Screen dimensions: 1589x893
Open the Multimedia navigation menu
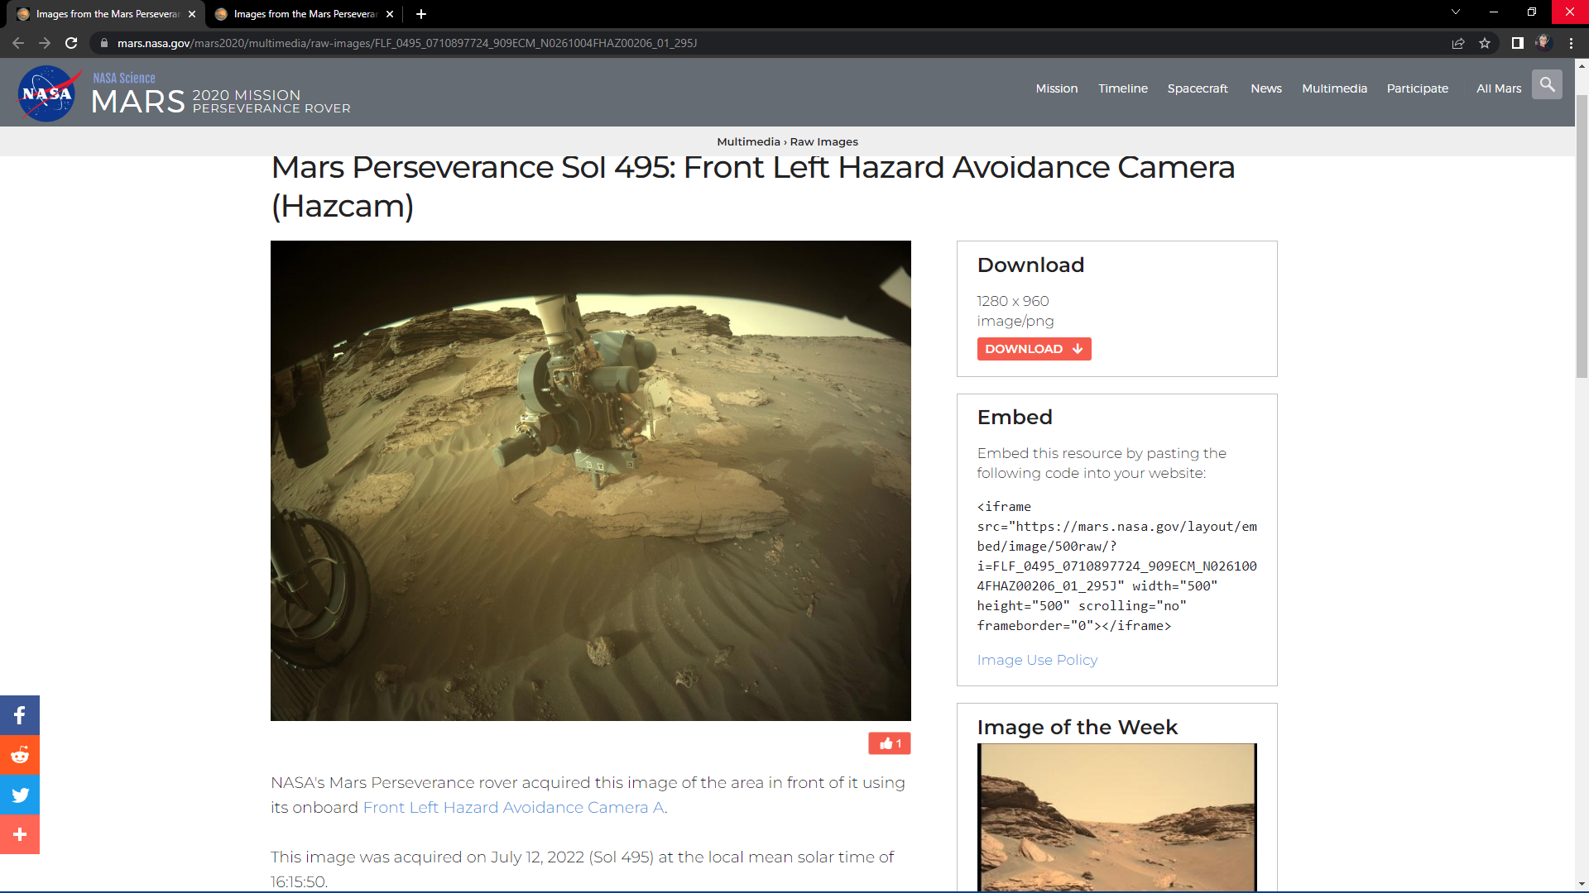(x=1334, y=88)
